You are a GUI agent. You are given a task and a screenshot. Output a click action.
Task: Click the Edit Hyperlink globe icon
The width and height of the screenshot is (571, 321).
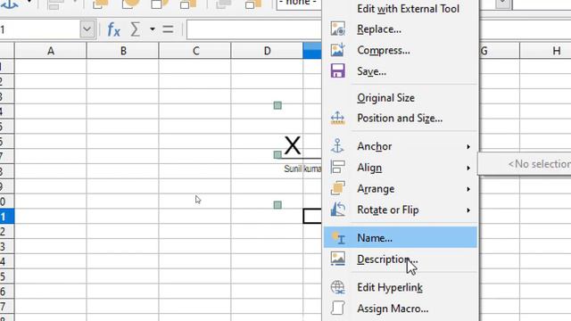337,287
